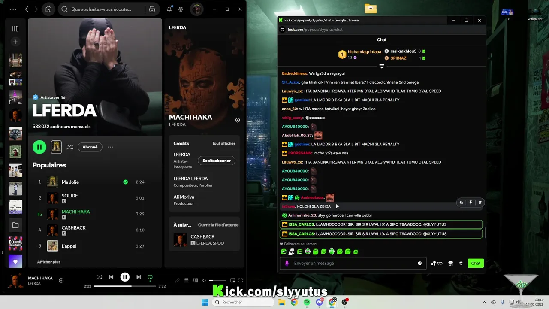549x309 pixels.
Task: Open Kick chat settings gear
Action: pos(461,263)
